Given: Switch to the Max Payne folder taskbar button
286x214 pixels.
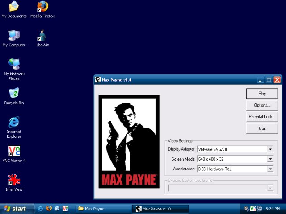Looking at the screenshot, I should 103,209.
